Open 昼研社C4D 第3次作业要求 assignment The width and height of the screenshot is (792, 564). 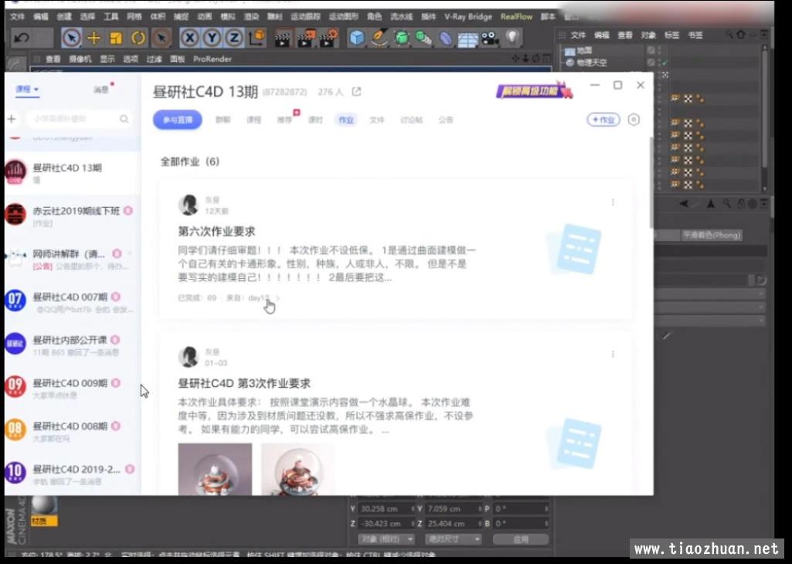click(x=244, y=383)
